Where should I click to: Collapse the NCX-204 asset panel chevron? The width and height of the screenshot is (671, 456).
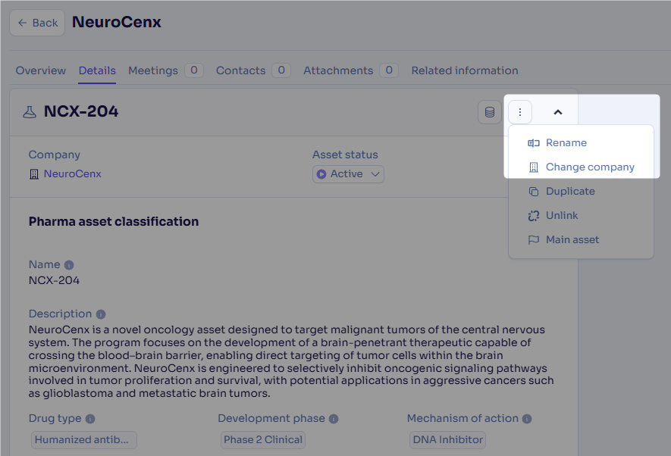click(x=558, y=112)
